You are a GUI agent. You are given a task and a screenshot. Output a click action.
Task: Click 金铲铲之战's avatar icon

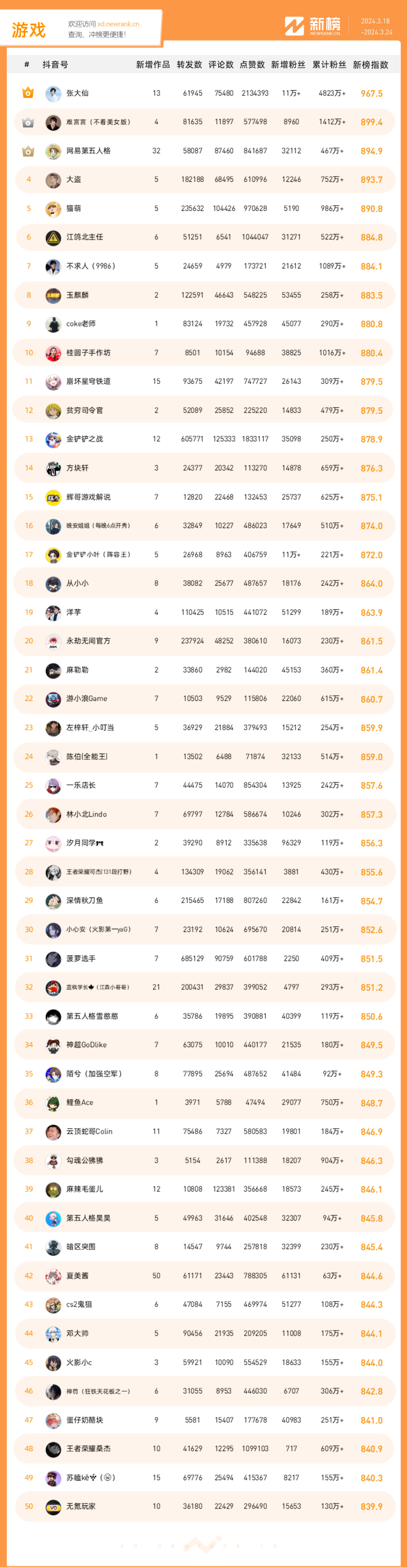coord(53,439)
